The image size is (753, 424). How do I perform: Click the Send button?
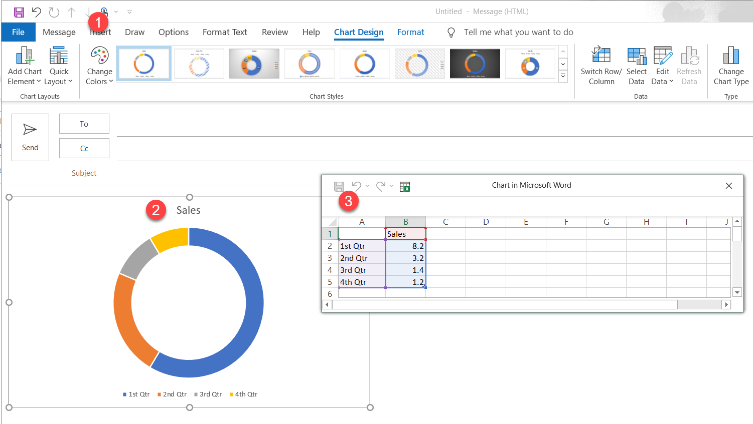coord(30,137)
